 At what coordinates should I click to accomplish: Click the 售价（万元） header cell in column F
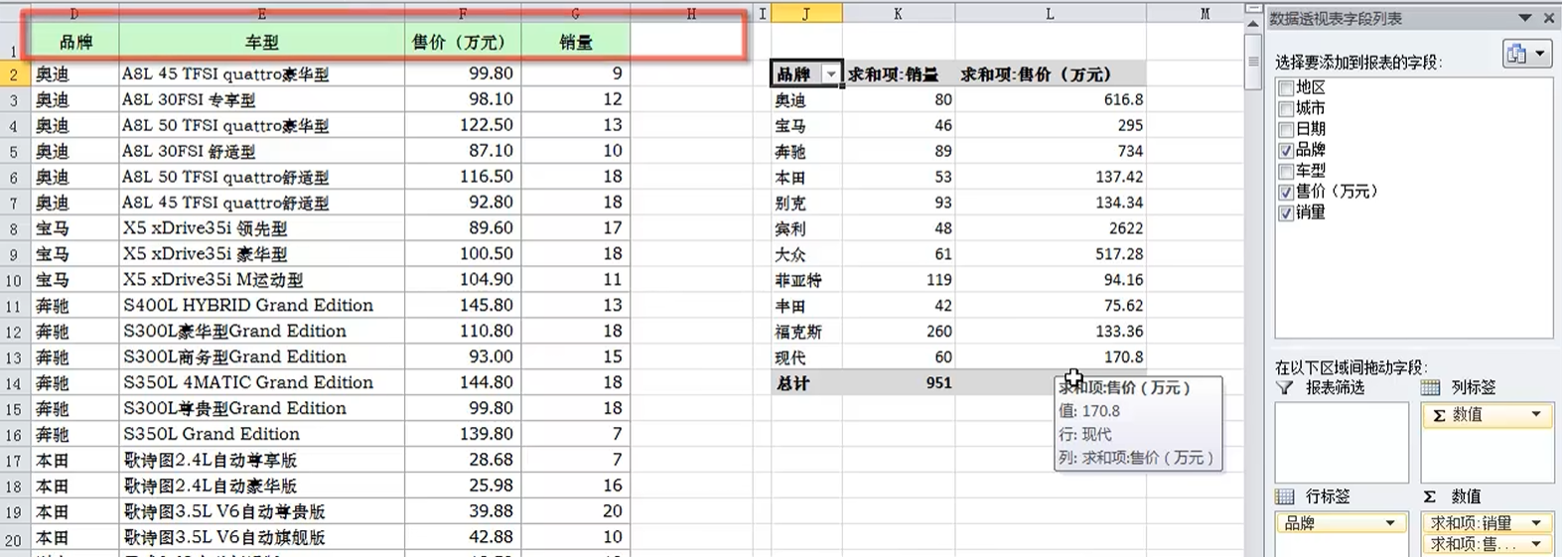tap(463, 42)
